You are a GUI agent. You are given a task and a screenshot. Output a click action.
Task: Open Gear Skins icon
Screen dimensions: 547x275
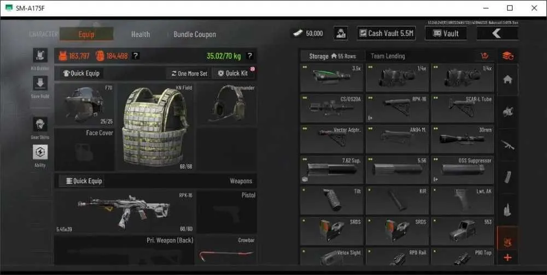click(40, 124)
